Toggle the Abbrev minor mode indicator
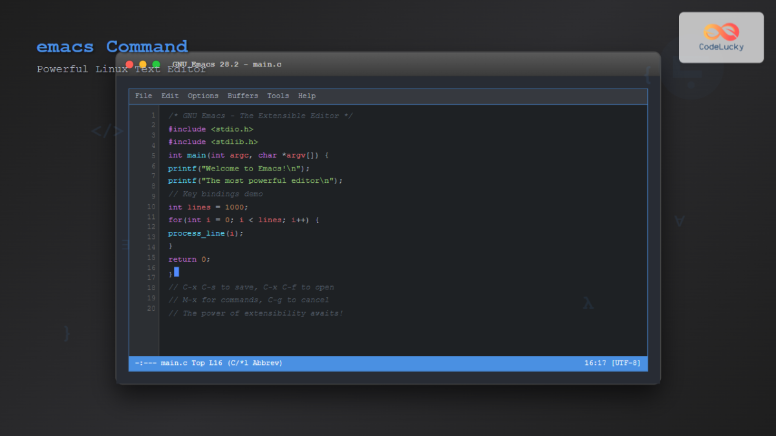776x436 pixels. click(267, 362)
